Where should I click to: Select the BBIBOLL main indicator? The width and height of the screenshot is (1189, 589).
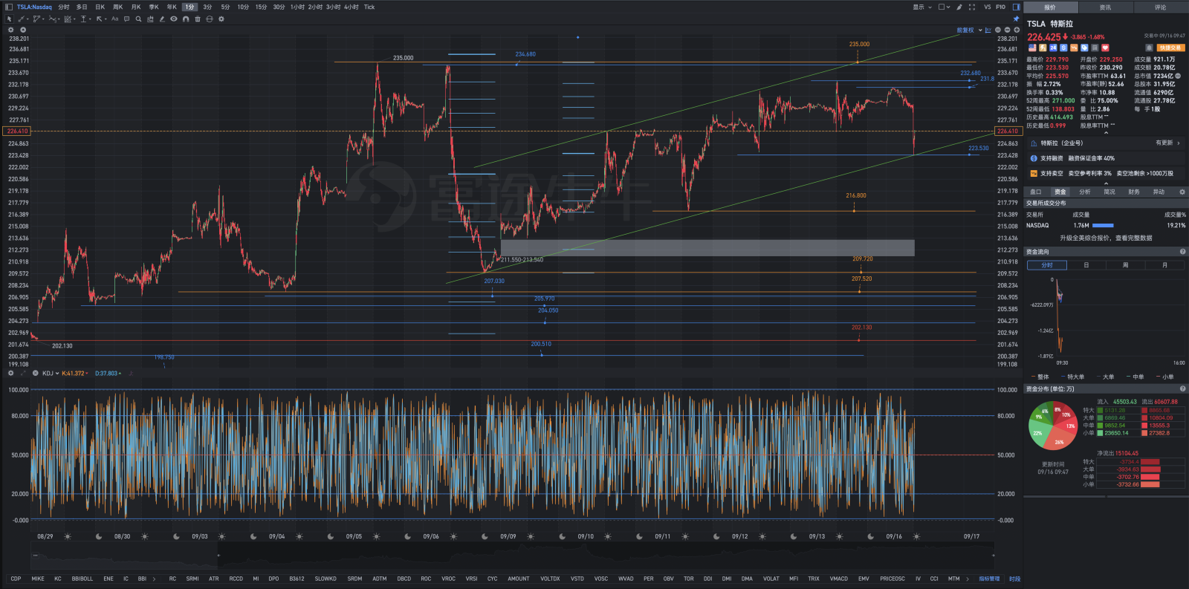point(82,579)
